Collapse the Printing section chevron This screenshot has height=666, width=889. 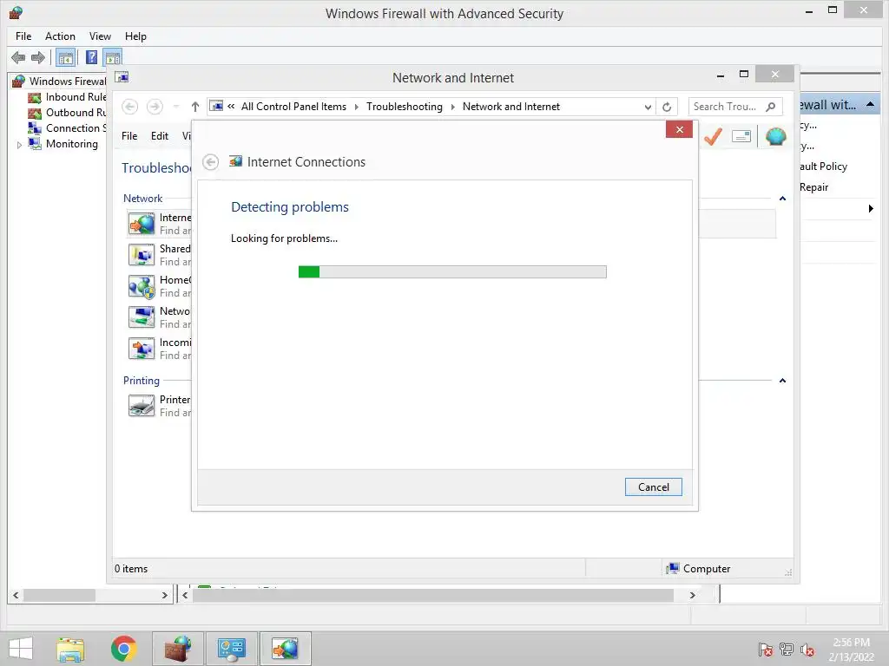[x=782, y=381]
